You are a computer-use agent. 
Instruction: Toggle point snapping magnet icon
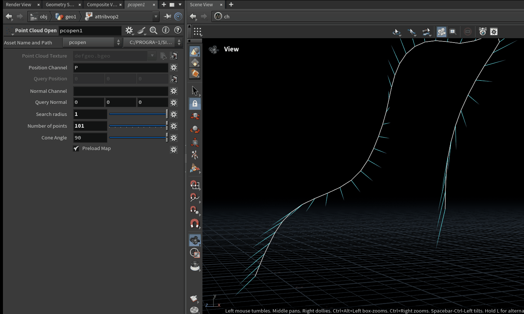tap(195, 210)
